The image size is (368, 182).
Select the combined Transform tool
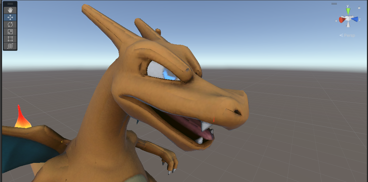pos(10,46)
